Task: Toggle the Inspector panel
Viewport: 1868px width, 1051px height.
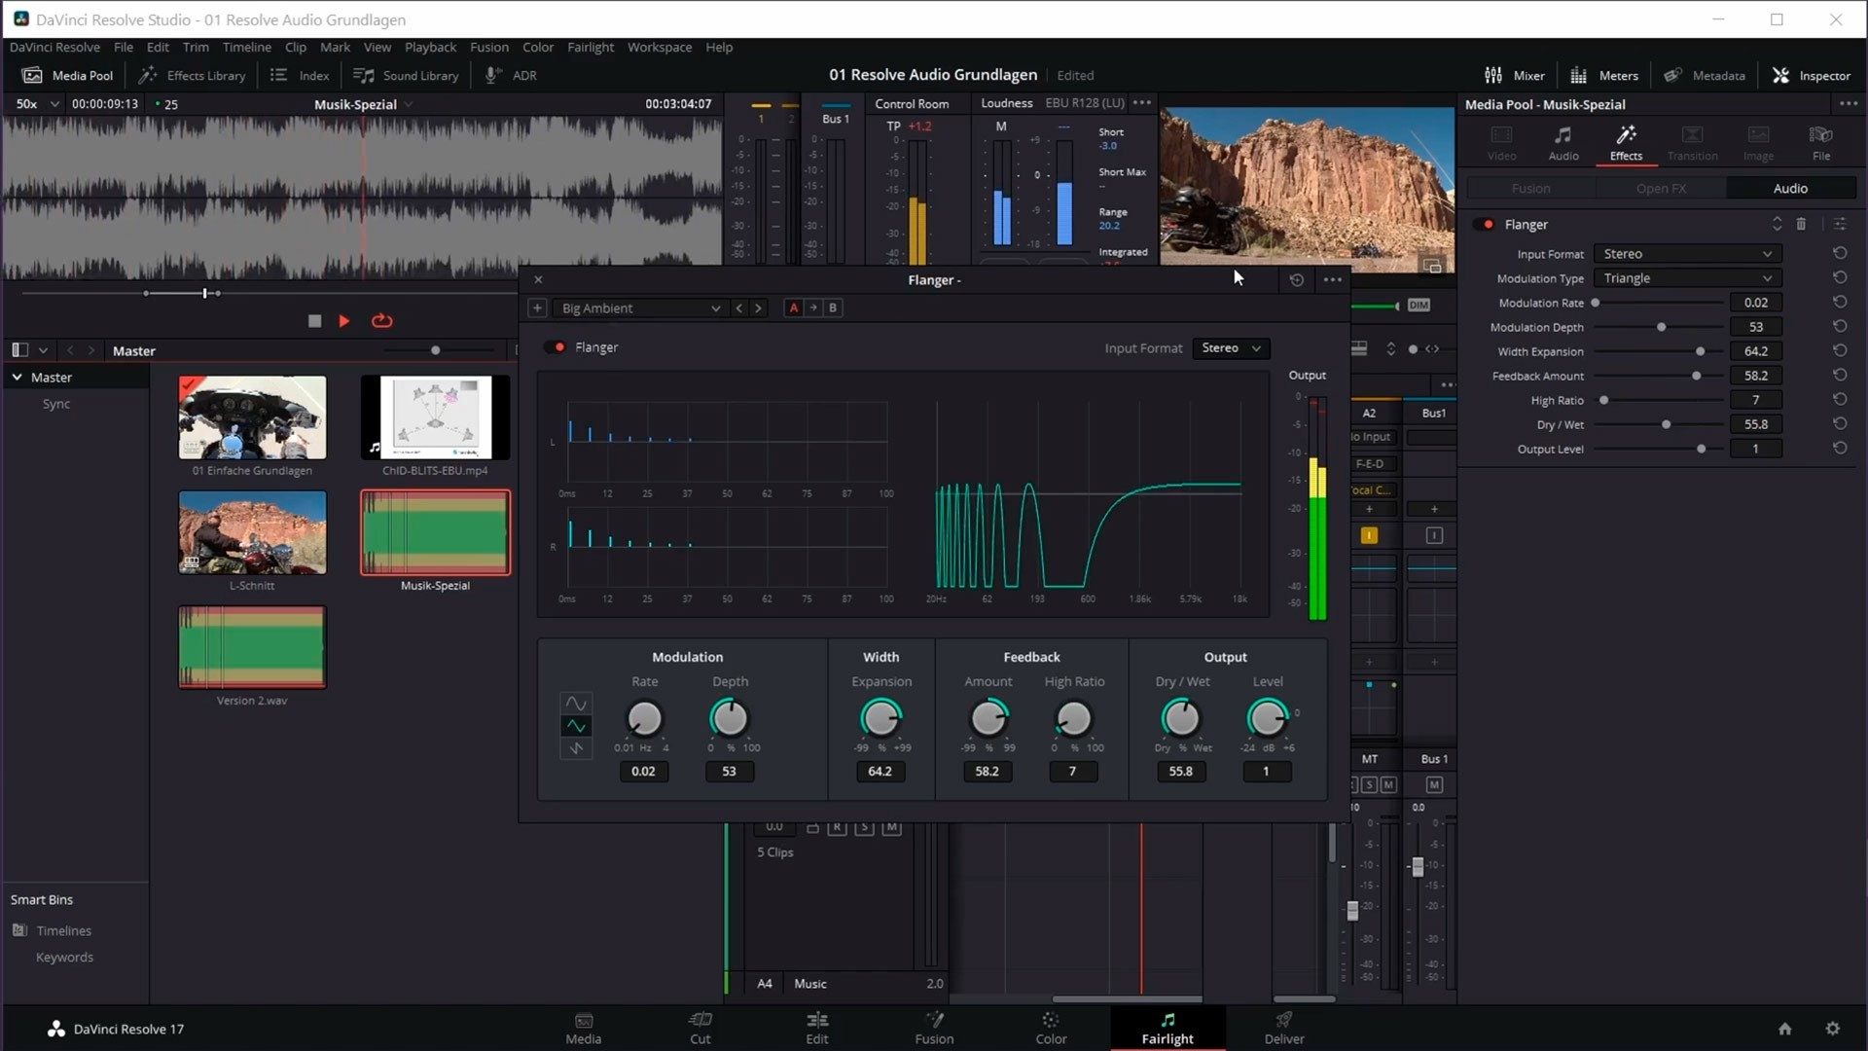Action: click(x=1812, y=75)
